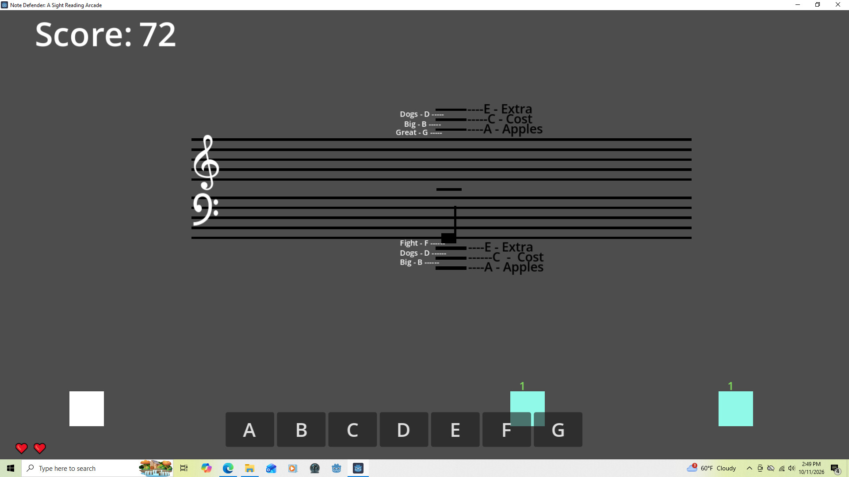Activate the far-right cyan power-up square

(x=736, y=409)
